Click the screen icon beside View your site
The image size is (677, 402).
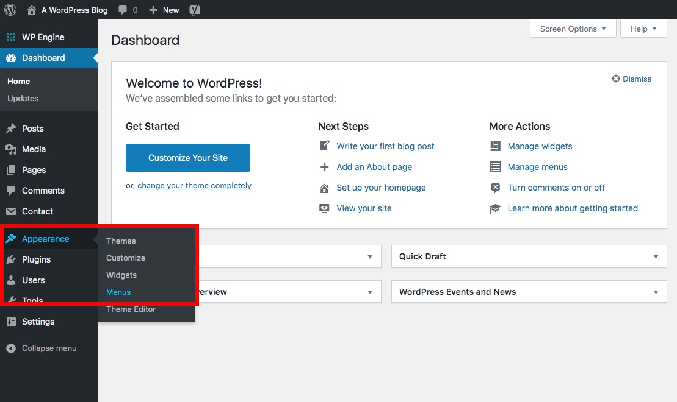point(324,208)
